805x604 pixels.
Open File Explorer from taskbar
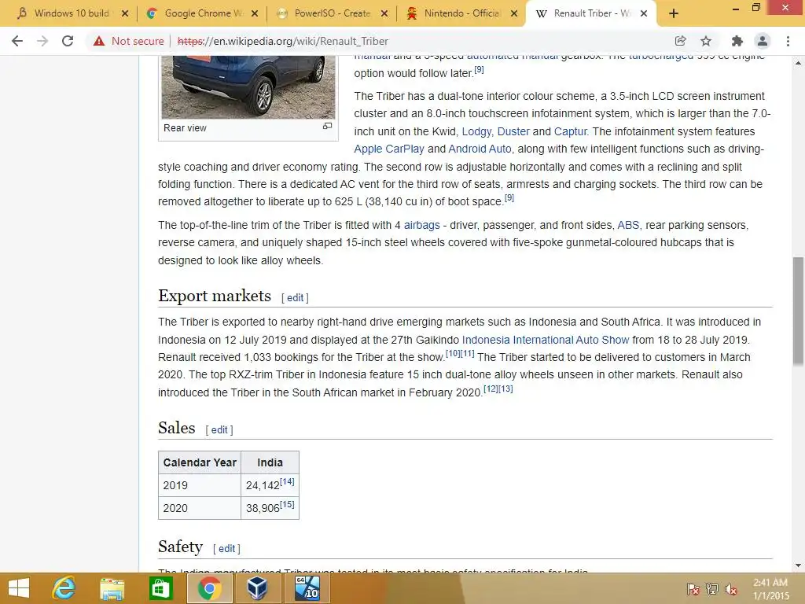tap(112, 588)
